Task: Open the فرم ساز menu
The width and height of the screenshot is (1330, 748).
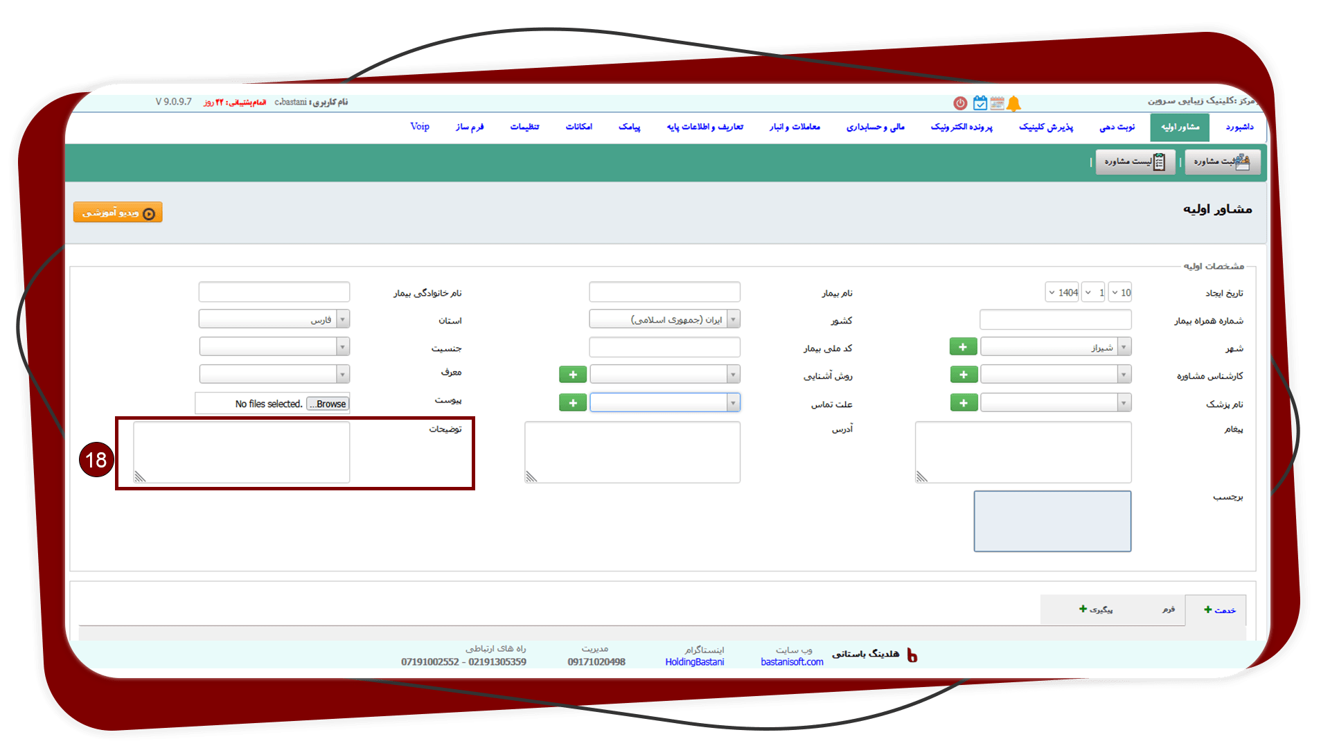Action: pyautogui.click(x=470, y=127)
